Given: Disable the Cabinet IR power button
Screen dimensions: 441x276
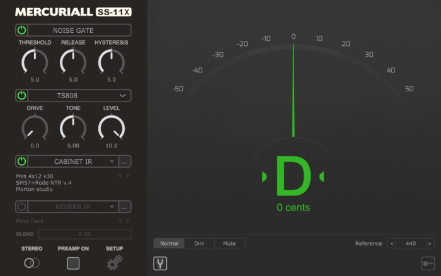Looking at the screenshot, I should coord(21,161).
